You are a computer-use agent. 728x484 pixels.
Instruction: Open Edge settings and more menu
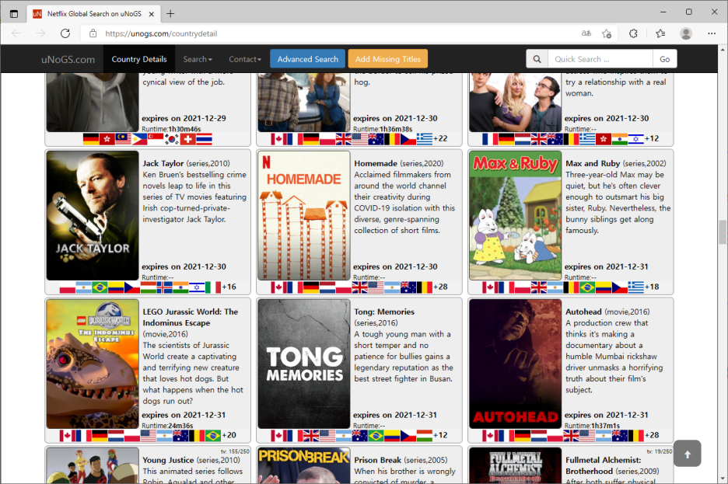coord(712,33)
